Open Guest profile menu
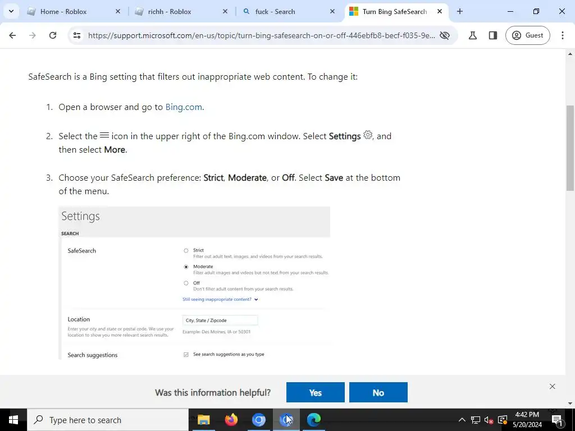The height and width of the screenshot is (431, 575). click(527, 35)
